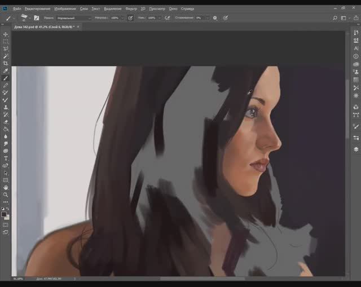Click the foreground color swatch
The width and height of the screenshot is (361, 287).
point(4,214)
